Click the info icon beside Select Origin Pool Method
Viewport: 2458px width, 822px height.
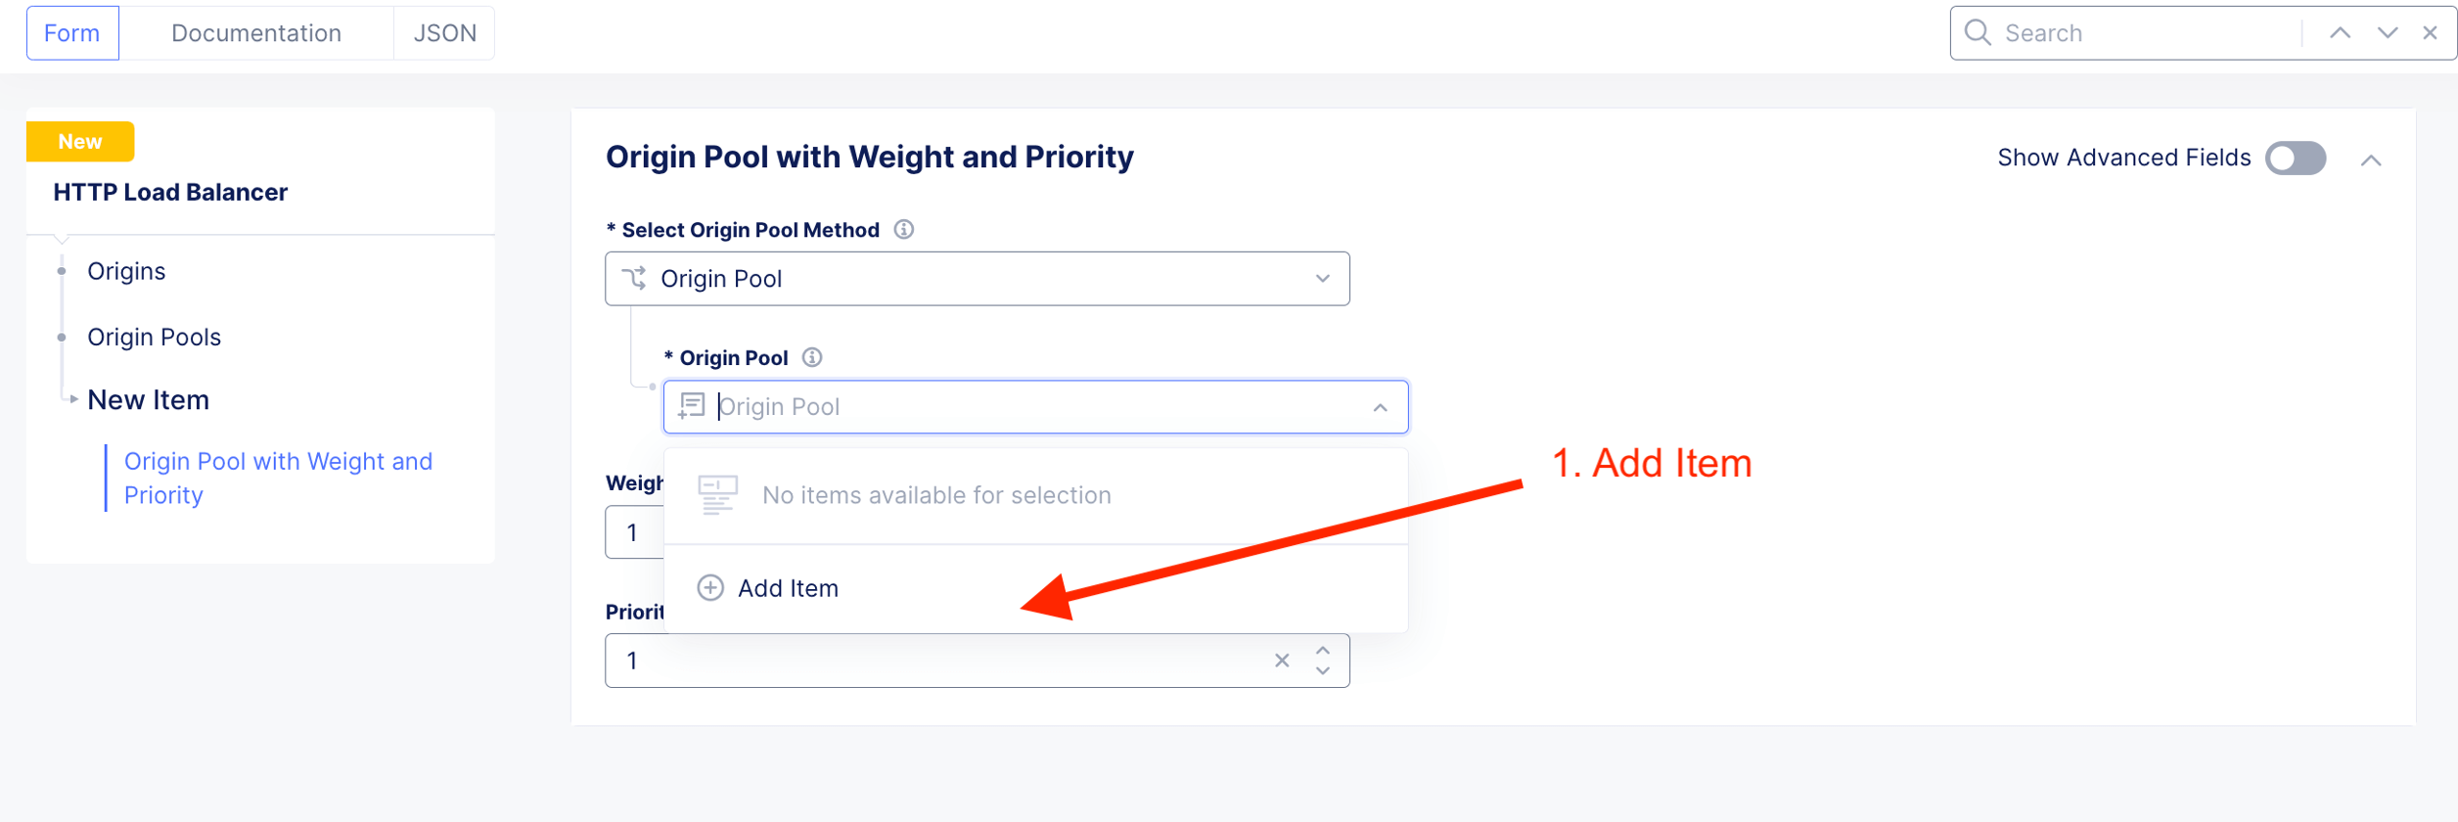(904, 230)
